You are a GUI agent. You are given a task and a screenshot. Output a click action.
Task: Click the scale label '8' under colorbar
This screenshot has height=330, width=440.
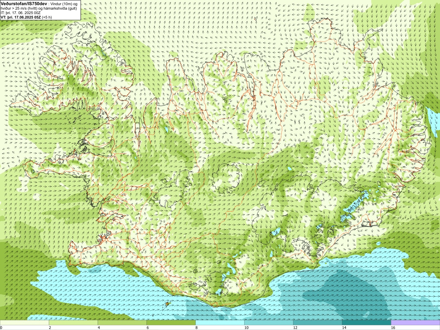tap(197, 328)
